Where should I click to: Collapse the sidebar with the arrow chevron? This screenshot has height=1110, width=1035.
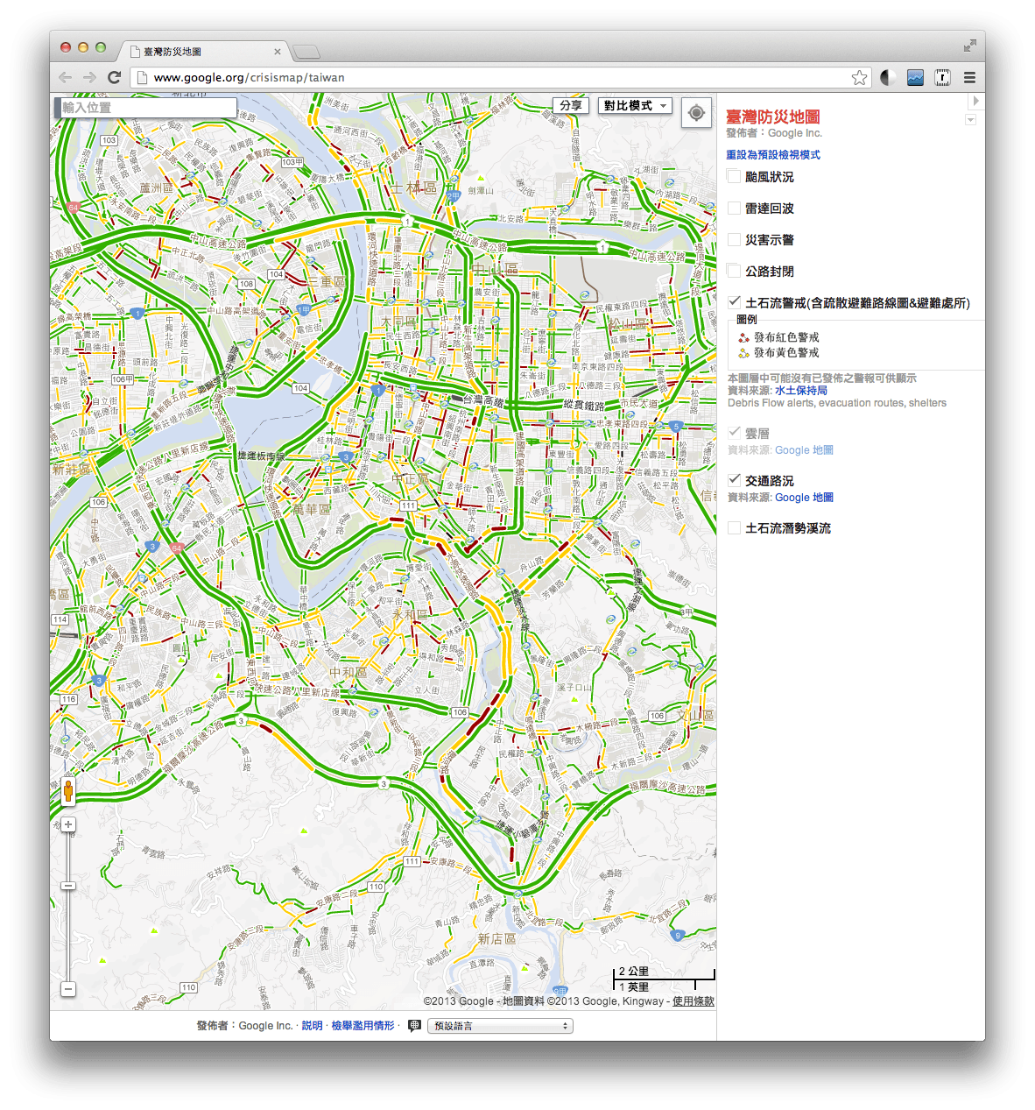tap(976, 101)
